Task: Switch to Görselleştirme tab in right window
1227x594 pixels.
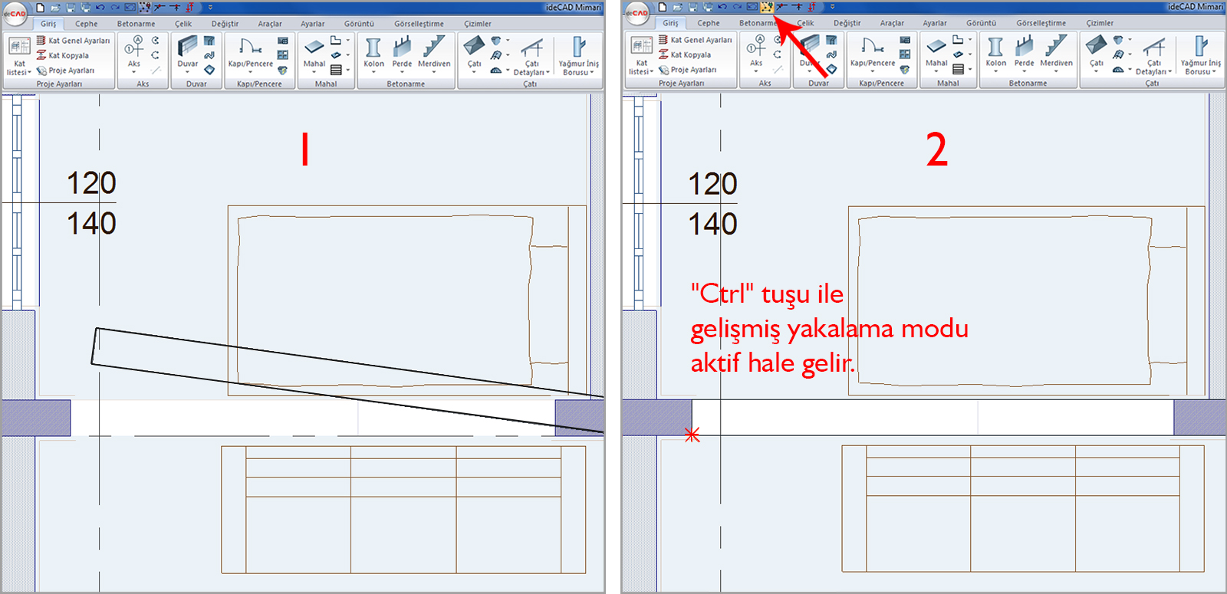Action: [1041, 23]
